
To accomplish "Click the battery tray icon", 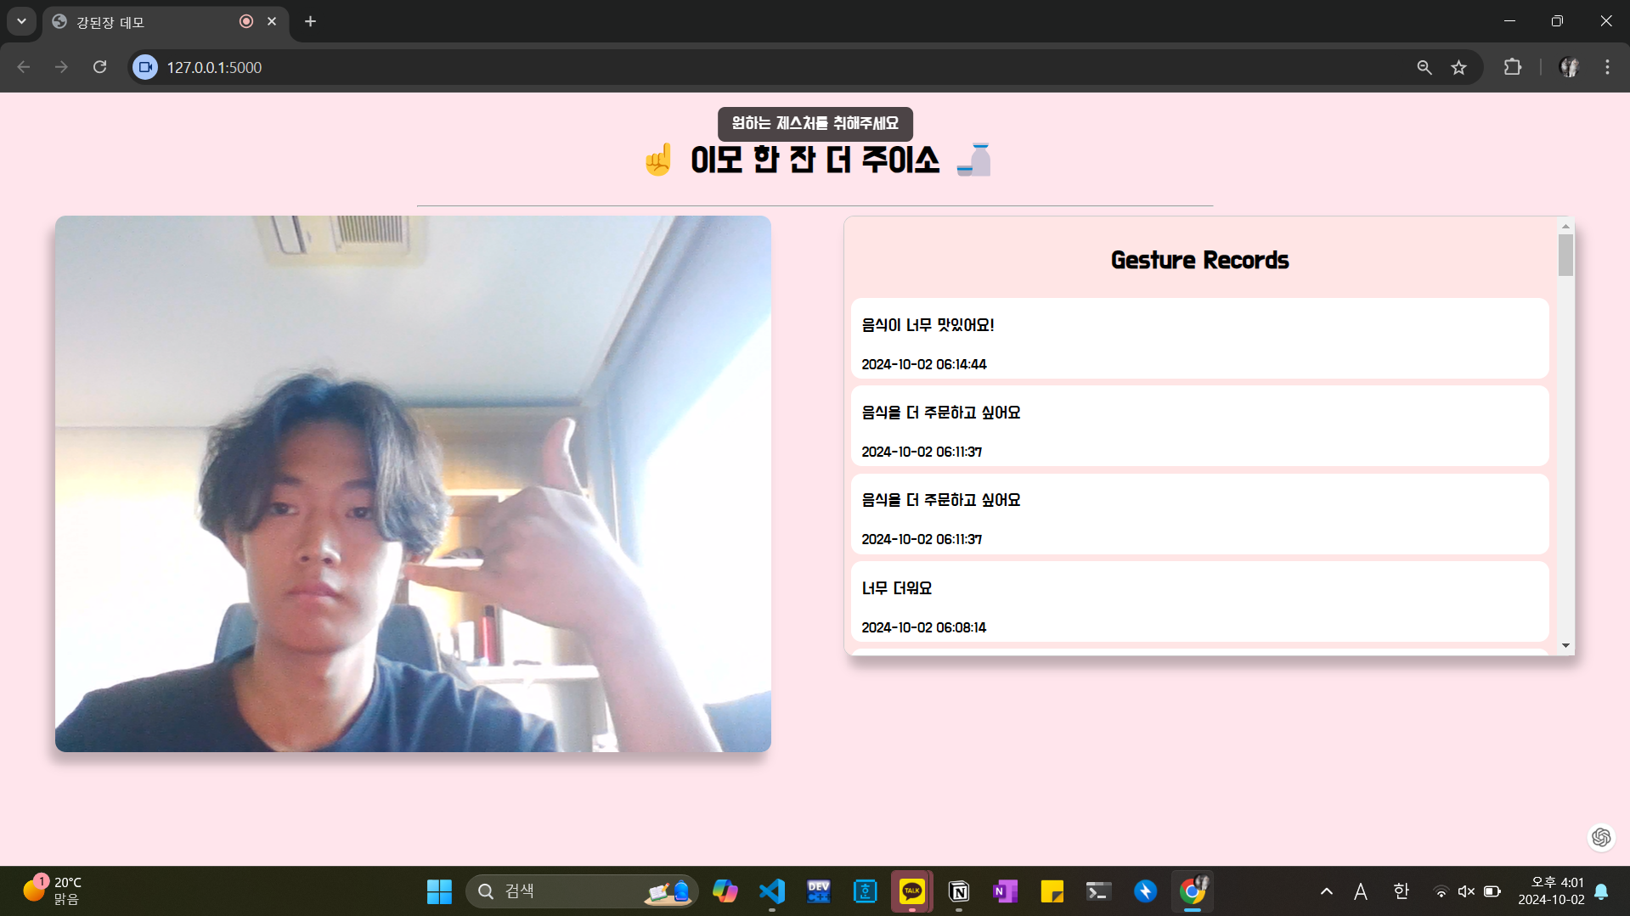I will click(1492, 891).
